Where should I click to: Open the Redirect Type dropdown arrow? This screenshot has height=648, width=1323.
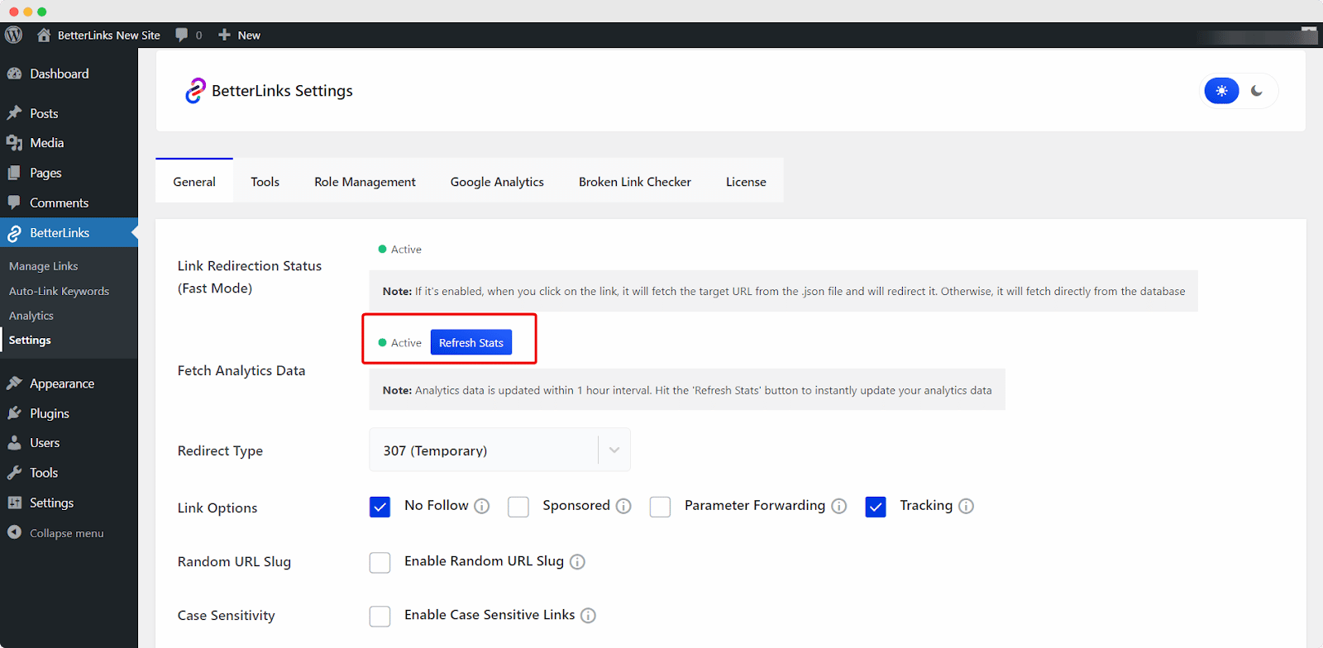click(614, 450)
